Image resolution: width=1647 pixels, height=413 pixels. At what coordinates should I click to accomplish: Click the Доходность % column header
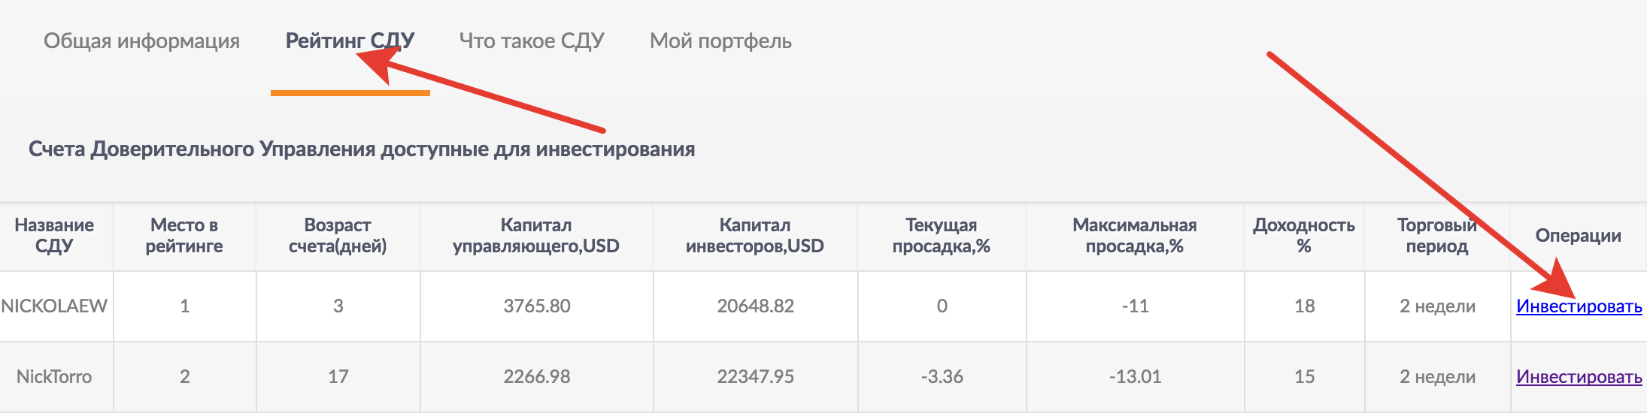[1304, 236]
